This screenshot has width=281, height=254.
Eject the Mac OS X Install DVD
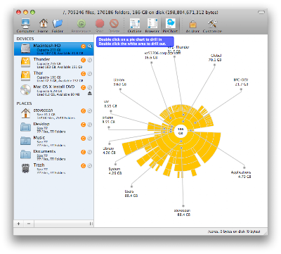point(90,94)
